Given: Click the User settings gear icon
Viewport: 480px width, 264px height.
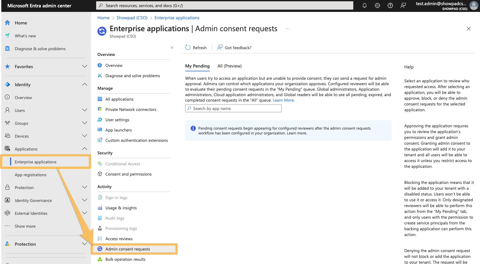Looking at the screenshot, I should coord(100,120).
